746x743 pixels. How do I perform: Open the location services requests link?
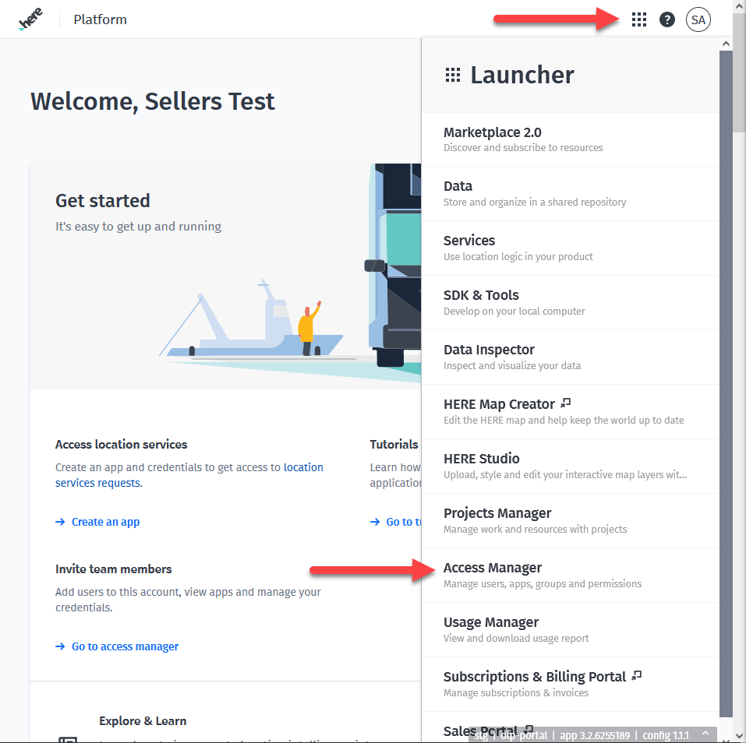[x=189, y=475]
